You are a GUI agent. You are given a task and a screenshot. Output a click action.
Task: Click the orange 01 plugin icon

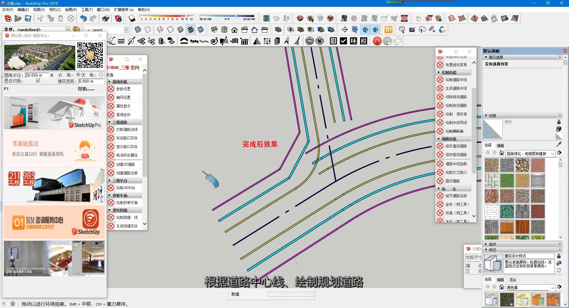click(x=388, y=30)
